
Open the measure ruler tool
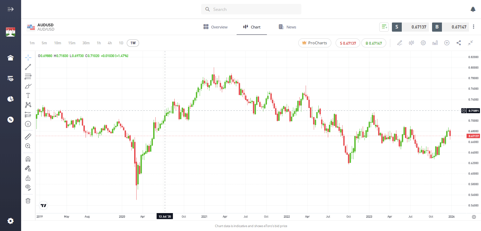click(28, 136)
